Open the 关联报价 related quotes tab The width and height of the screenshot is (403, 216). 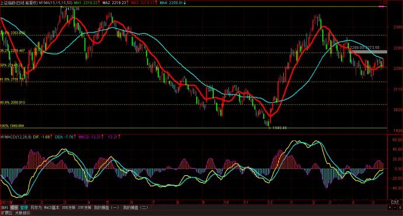pyautogui.click(x=22, y=213)
